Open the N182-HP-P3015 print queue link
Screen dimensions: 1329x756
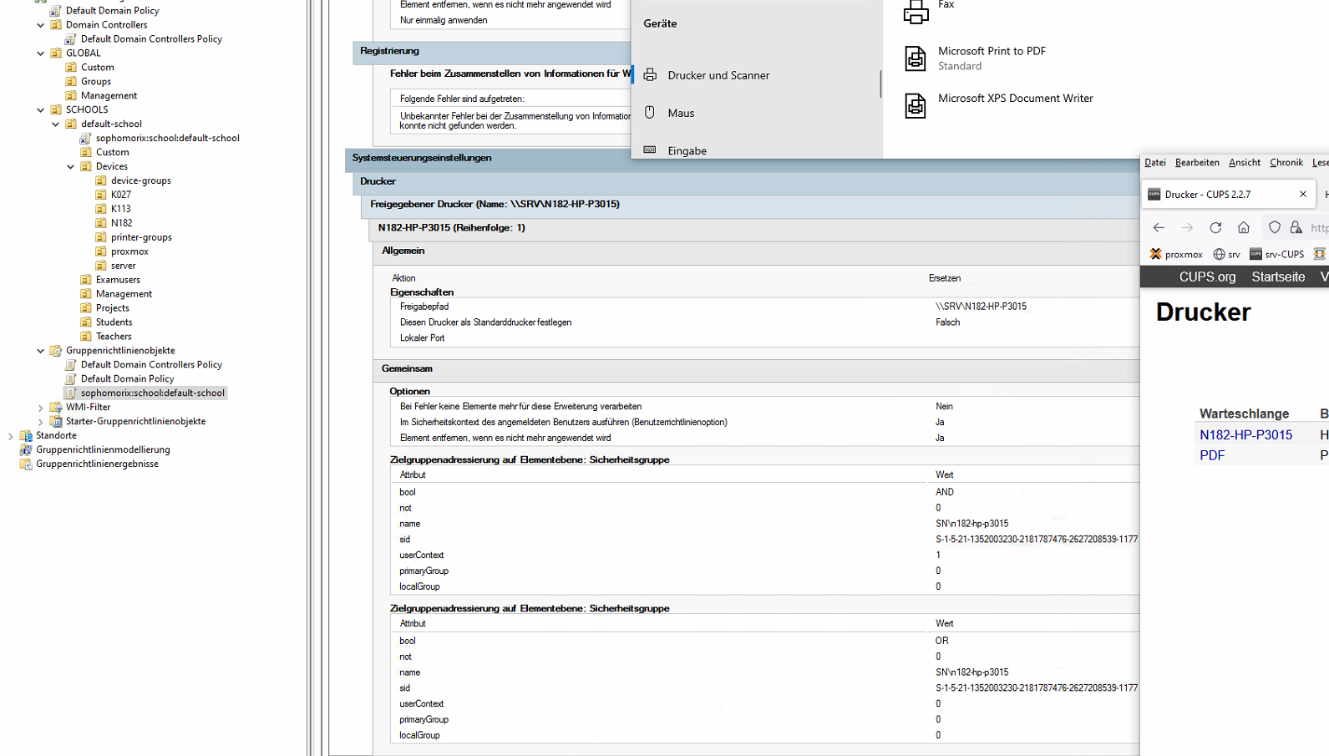tap(1245, 434)
